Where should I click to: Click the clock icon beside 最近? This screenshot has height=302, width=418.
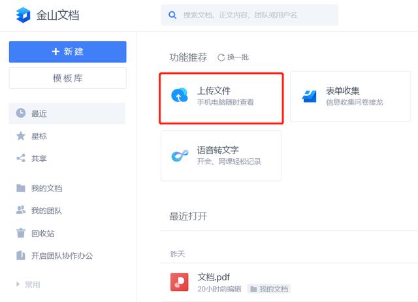click(x=21, y=113)
